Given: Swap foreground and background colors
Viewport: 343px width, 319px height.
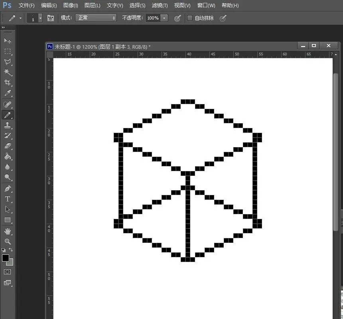Looking at the screenshot, I should [11, 250].
